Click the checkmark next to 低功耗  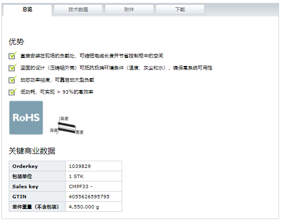[13, 92]
